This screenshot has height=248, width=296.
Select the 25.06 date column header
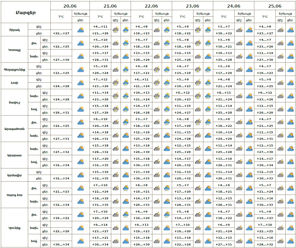pyautogui.click(x=275, y=6)
